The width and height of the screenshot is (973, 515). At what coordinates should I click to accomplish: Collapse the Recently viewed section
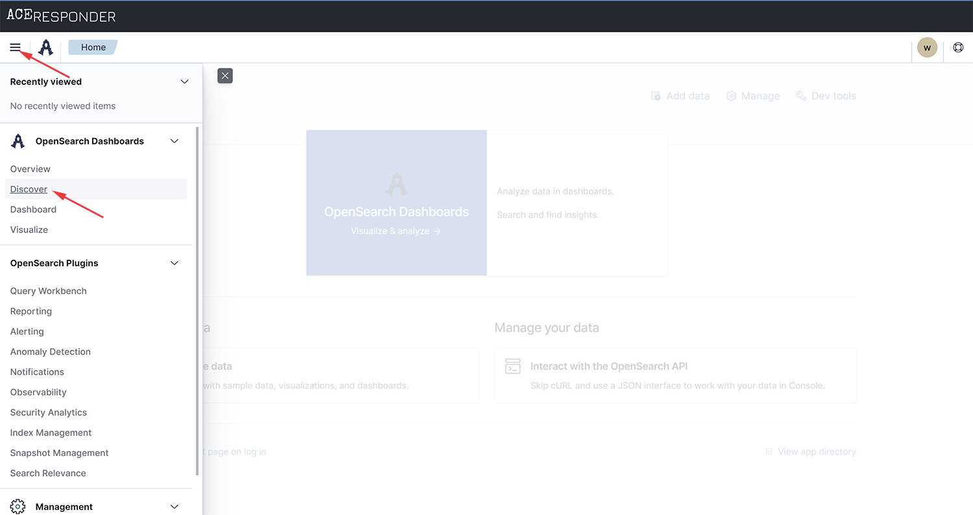click(184, 82)
